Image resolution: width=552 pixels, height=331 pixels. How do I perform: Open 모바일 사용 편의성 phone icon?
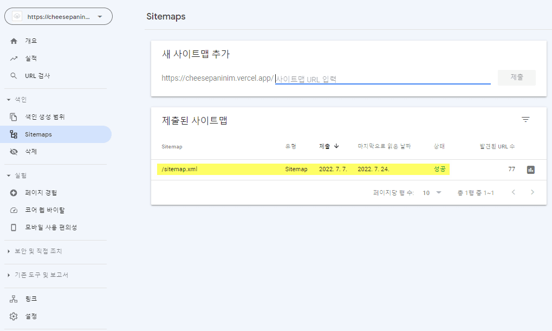pyautogui.click(x=14, y=228)
